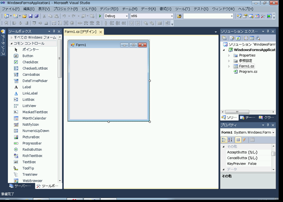283x202 pixels.
Task: Open the ビルド(B) menu
Action: tap(89, 9)
